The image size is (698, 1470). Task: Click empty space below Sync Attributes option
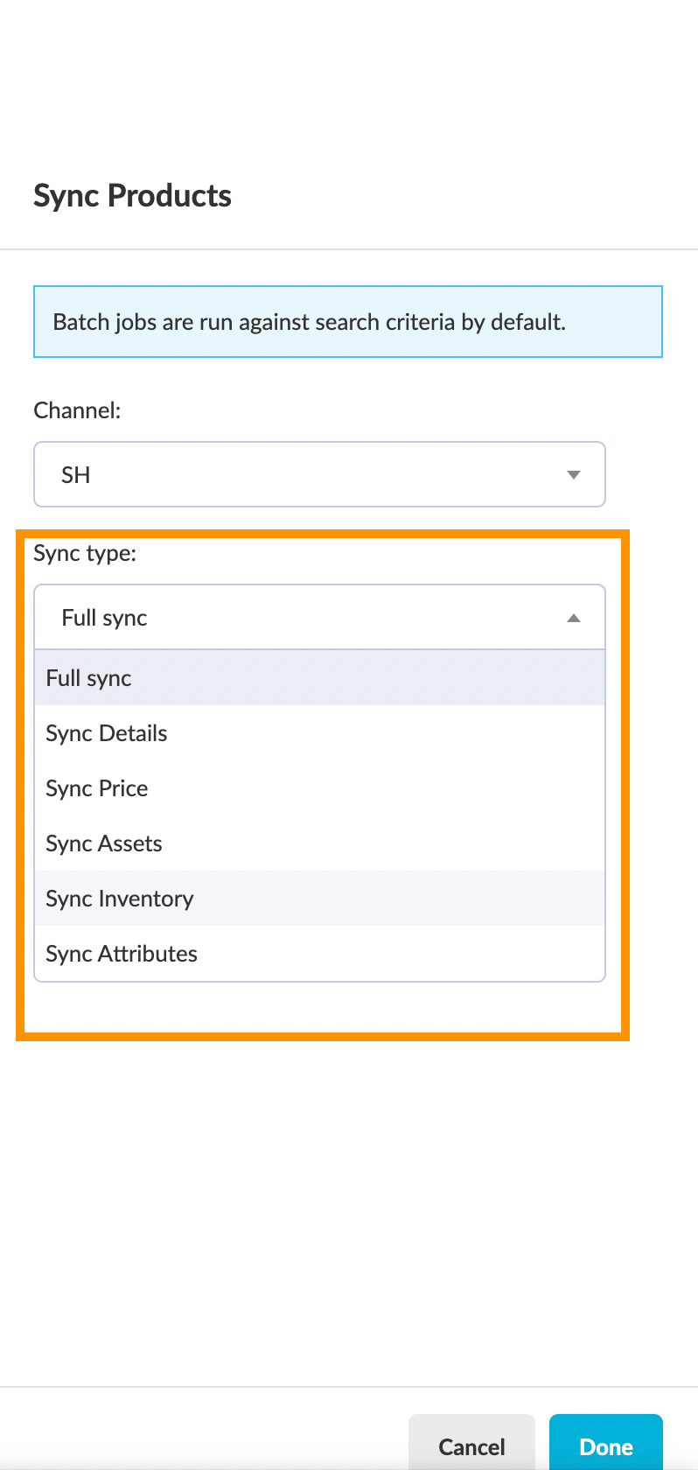click(x=318, y=1008)
